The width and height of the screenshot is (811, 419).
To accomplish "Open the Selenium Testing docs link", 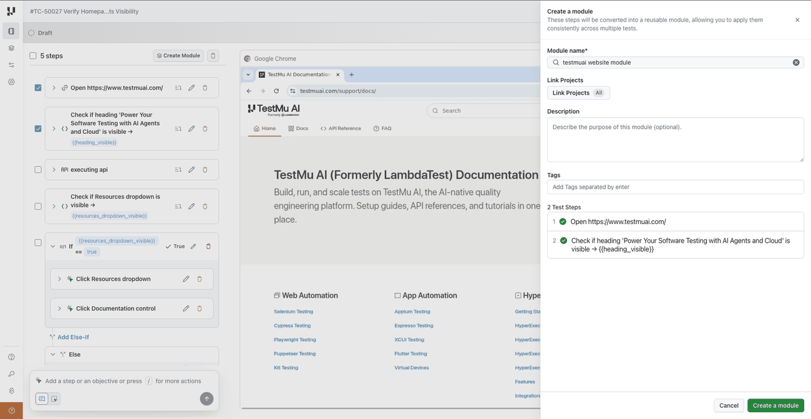I will click(293, 311).
